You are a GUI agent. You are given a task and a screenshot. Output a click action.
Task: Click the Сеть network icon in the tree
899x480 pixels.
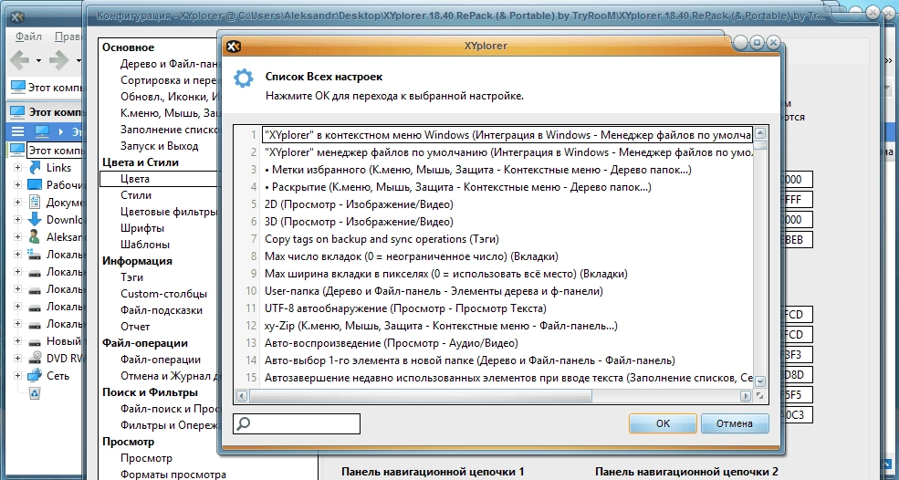click(35, 376)
